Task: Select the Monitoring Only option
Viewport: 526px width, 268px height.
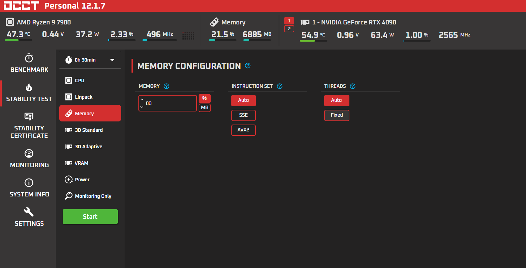Action: click(90, 196)
